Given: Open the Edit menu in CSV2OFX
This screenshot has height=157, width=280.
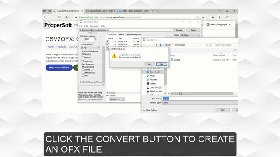Looking at the screenshot, I should point(86,26).
